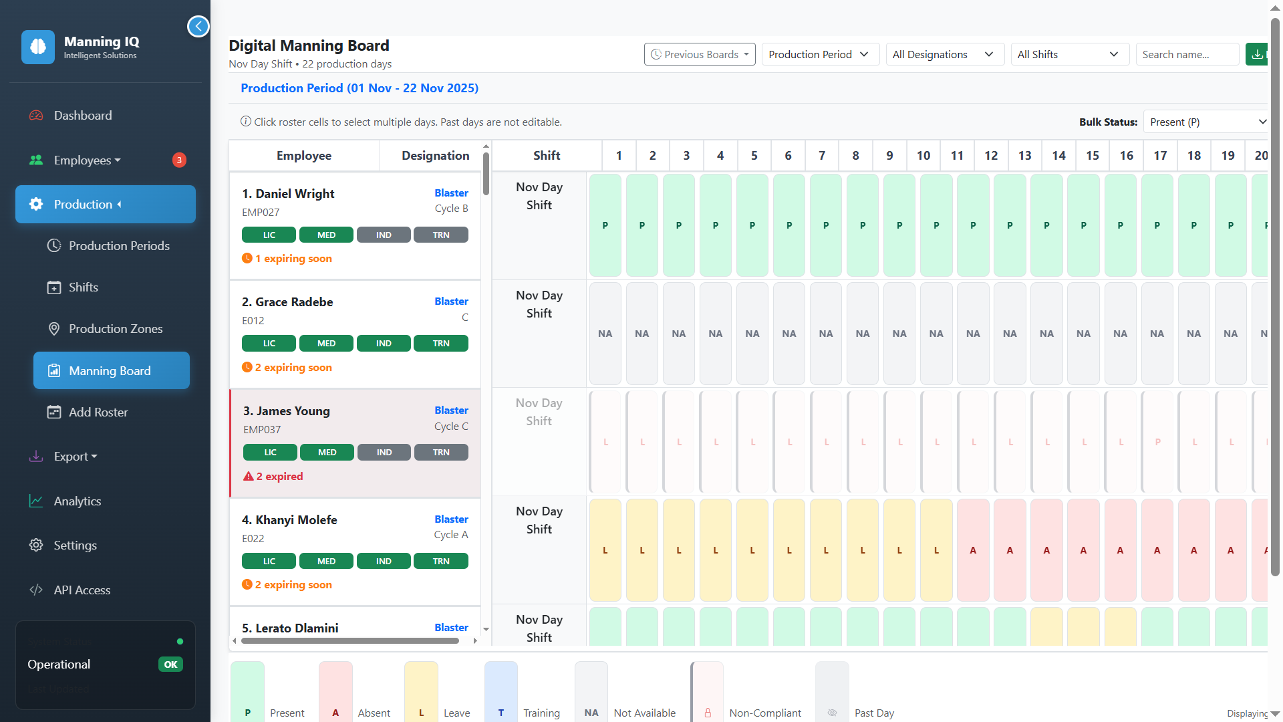The height and width of the screenshot is (722, 1283).
Task: Open the Blaster link for Grace Radebe
Action: (452, 301)
